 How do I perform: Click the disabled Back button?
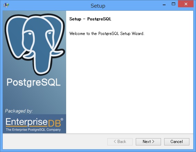(x=120, y=142)
